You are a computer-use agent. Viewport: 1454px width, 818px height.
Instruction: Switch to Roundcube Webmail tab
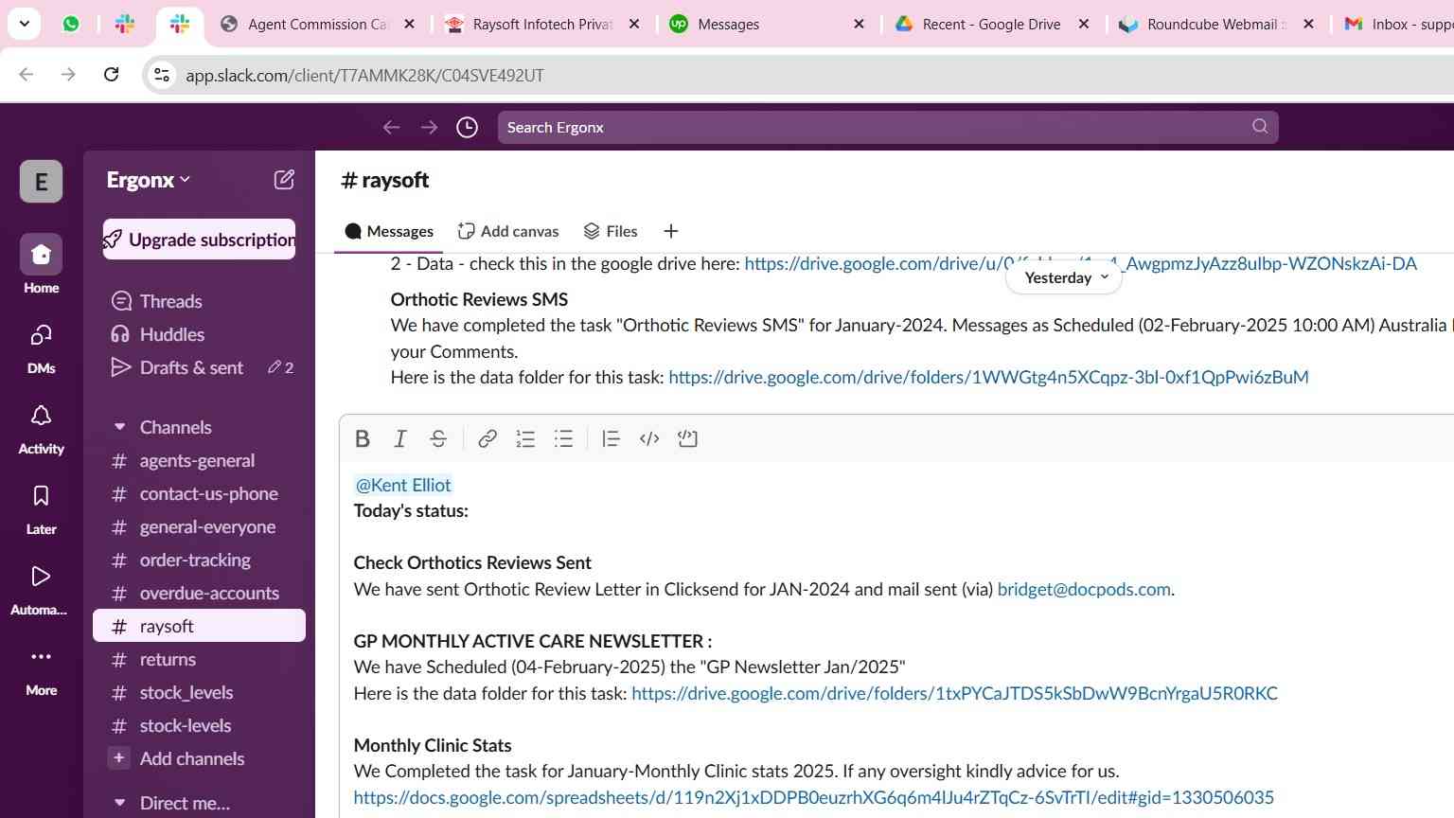click(x=1216, y=24)
